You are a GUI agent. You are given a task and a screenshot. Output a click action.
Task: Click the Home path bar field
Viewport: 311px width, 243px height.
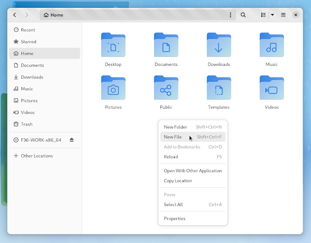[x=138, y=15]
